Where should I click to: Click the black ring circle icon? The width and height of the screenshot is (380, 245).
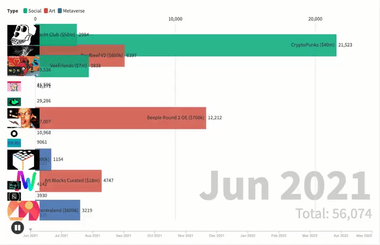pos(14,134)
